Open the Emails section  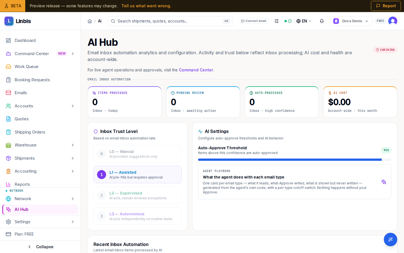coord(40,93)
